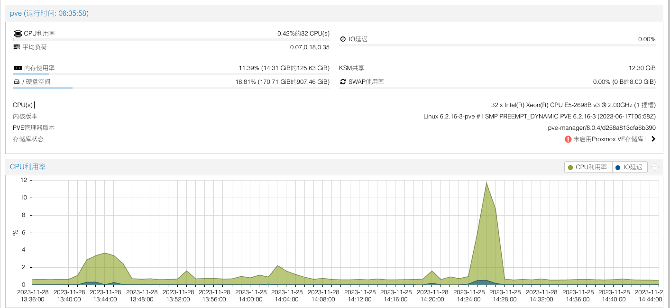Viewport: 670px width, 308px height.
Task: Click the 11.39% memory usage value
Action: pos(284,68)
